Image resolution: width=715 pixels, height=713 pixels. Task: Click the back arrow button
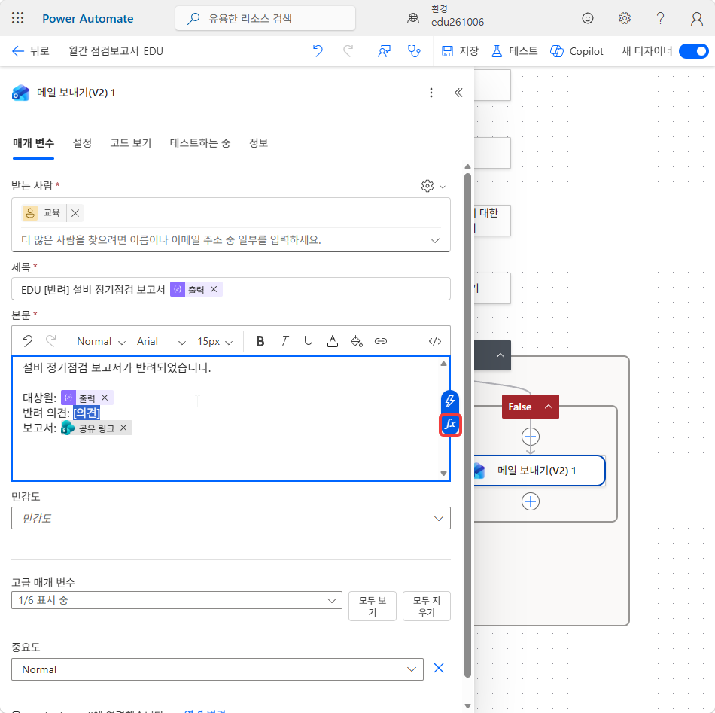pyautogui.click(x=30, y=51)
